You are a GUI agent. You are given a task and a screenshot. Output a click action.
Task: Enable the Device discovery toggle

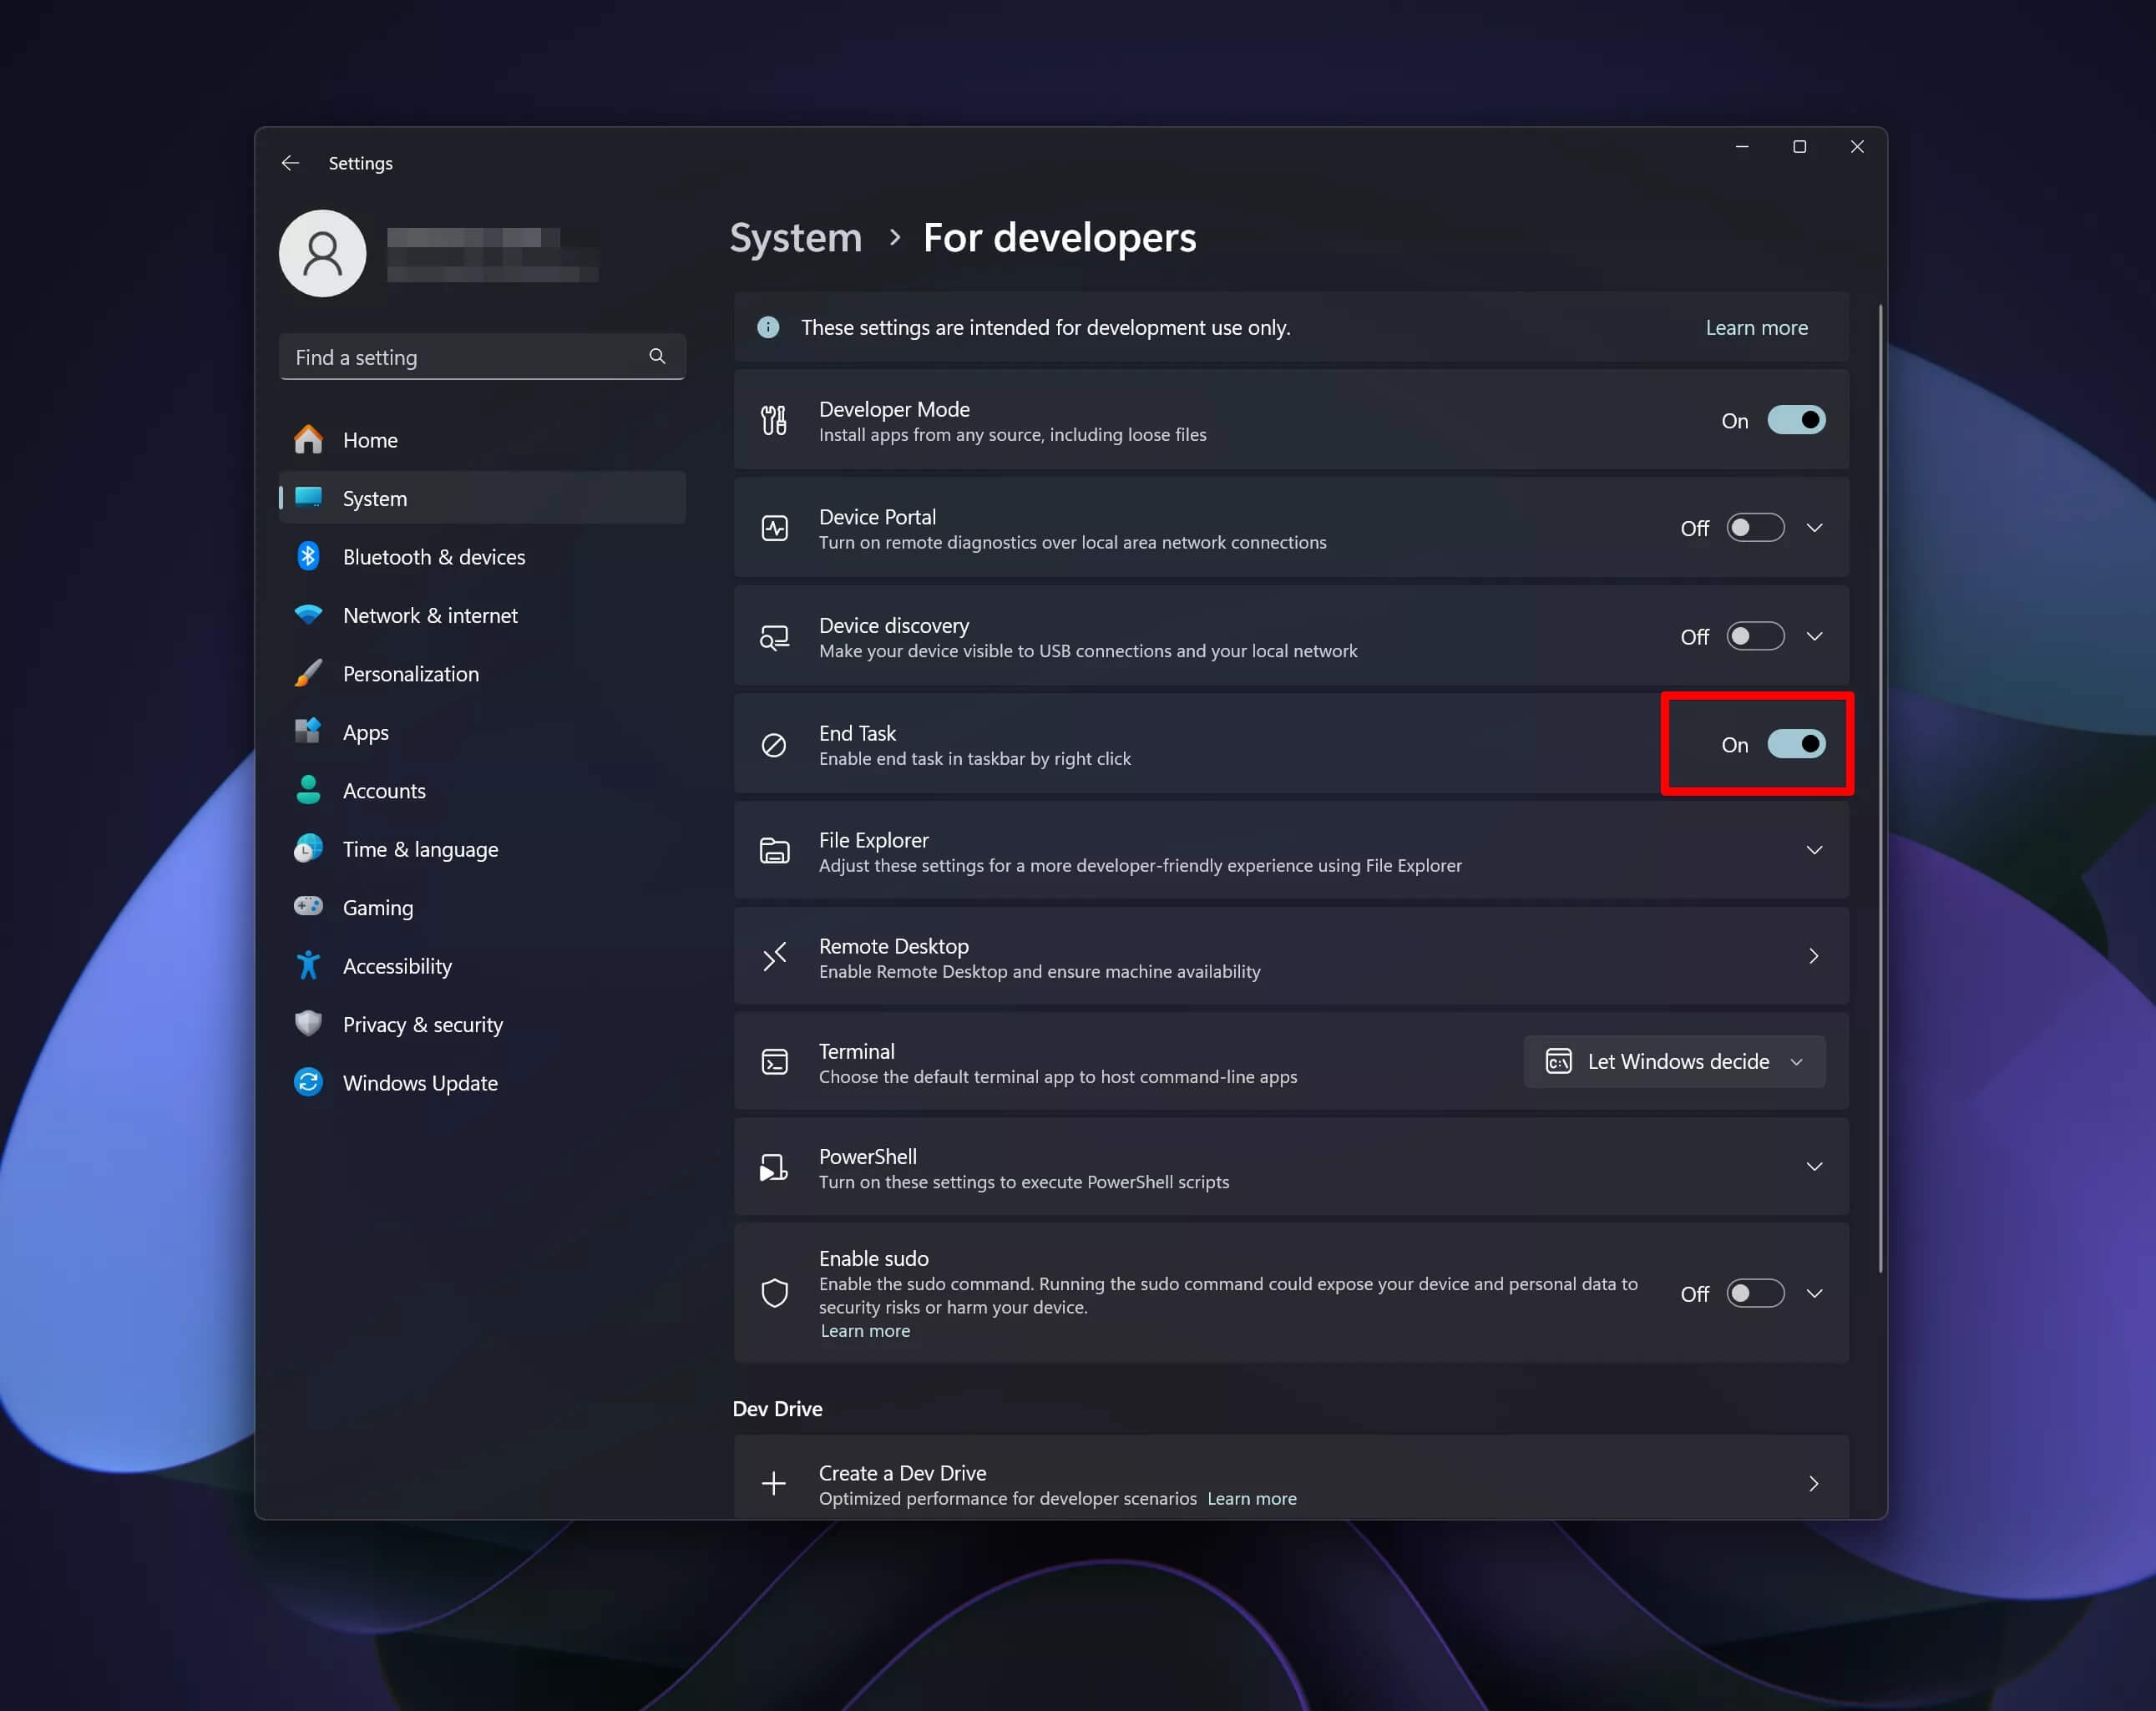coord(1755,637)
